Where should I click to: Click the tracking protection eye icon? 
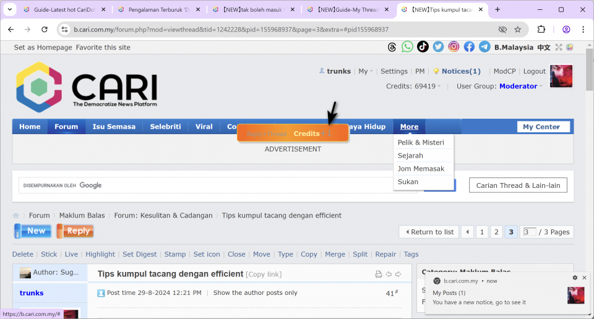502,30
